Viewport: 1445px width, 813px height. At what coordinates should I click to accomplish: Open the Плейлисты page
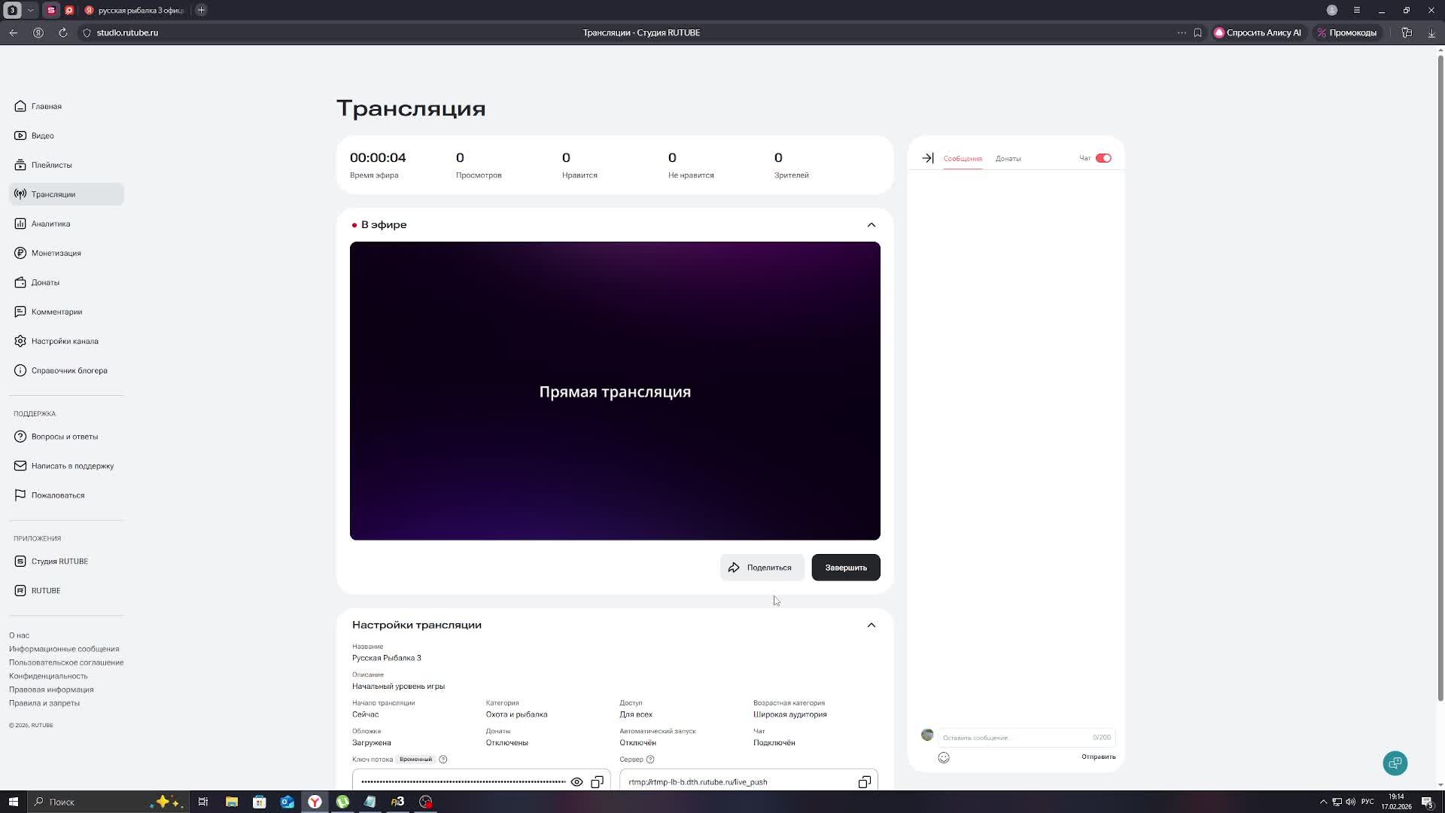pos(51,165)
